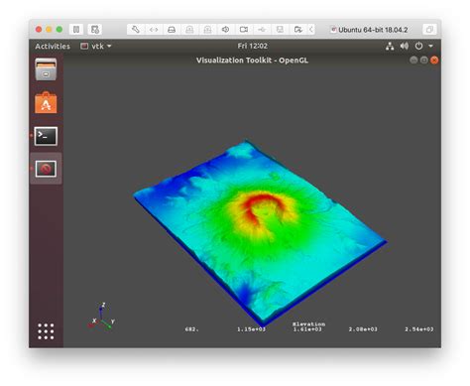Click the hard disk device icon

click(172, 30)
